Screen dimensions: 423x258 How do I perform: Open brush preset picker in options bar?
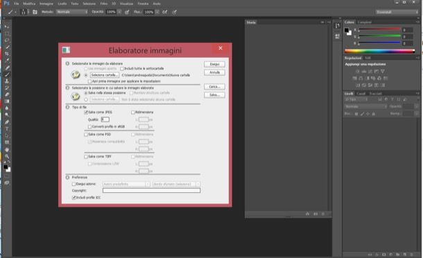pos(24,12)
